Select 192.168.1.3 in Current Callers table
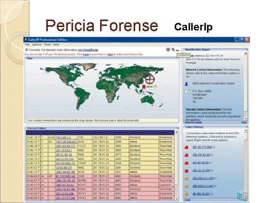 [x=63, y=137]
